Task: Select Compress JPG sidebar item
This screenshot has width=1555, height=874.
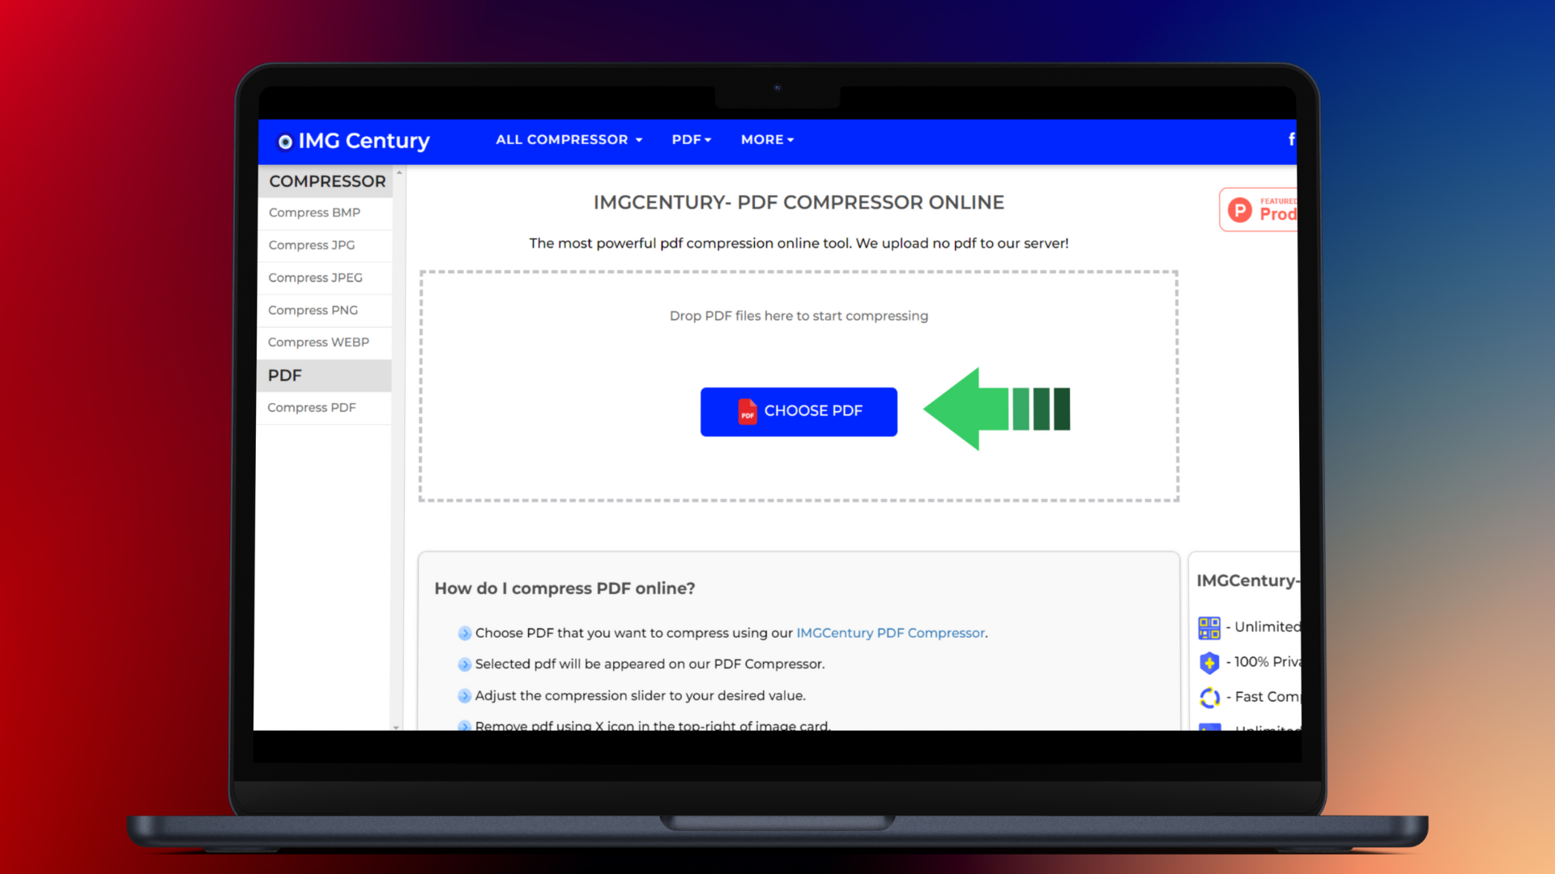Action: (325, 245)
